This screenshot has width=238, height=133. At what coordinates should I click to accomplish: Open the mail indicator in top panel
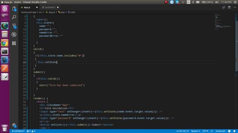(197, 2)
